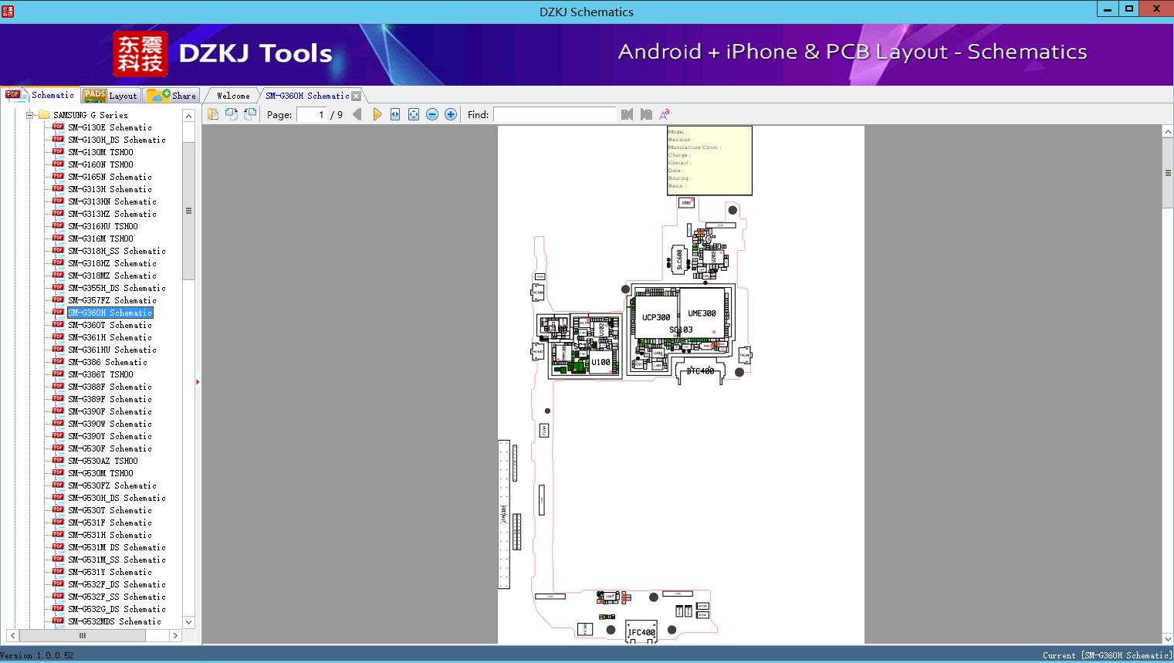Image resolution: width=1174 pixels, height=663 pixels.
Task: Select the highlighted SM-G360H Schematic entry
Action: click(110, 313)
